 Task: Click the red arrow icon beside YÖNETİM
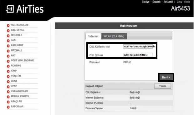click(x=8, y=77)
